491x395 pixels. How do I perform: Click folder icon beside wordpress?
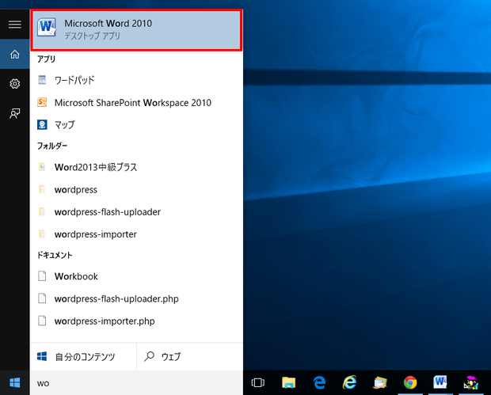[42, 189]
